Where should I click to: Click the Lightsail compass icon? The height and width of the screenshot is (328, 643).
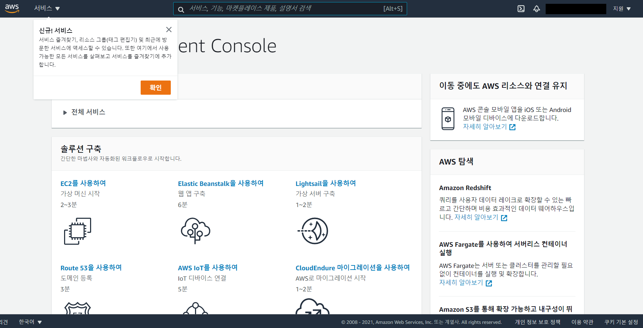(x=313, y=231)
